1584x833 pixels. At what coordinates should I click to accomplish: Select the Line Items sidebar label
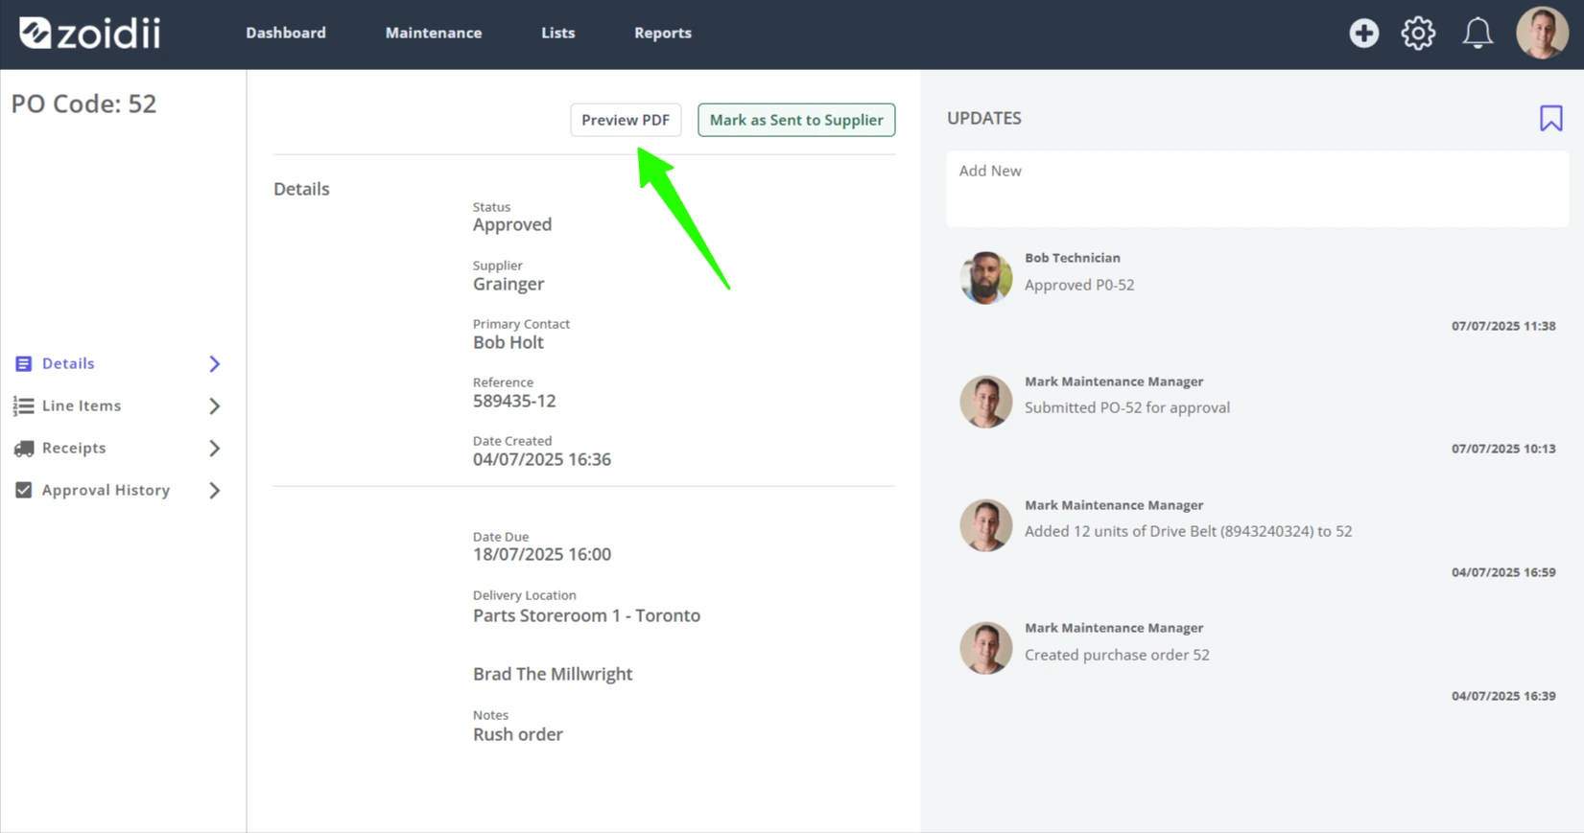pyautogui.click(x=82, y=405)
